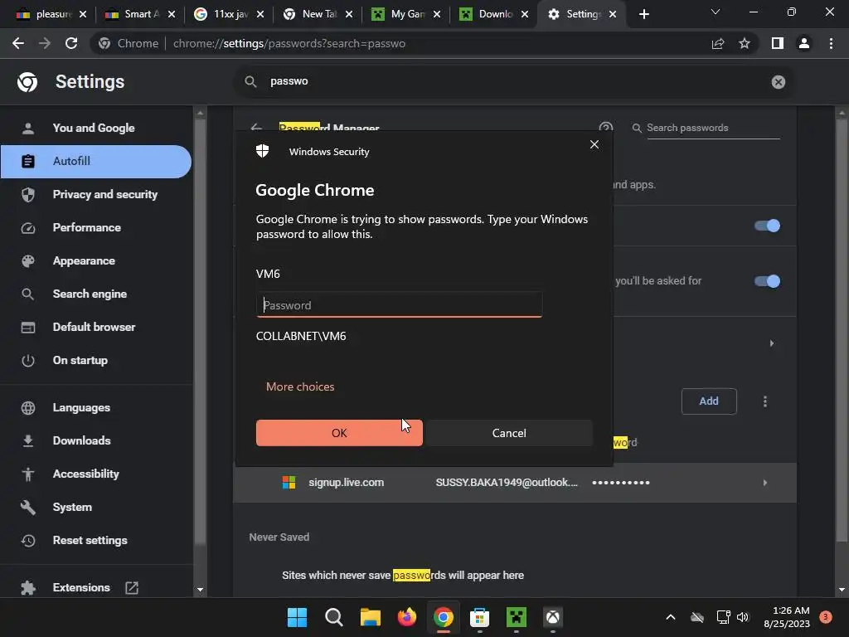Open a new tab with plus button
The height and width of the screenshot is (637, 849).
[x=643, y=14]
